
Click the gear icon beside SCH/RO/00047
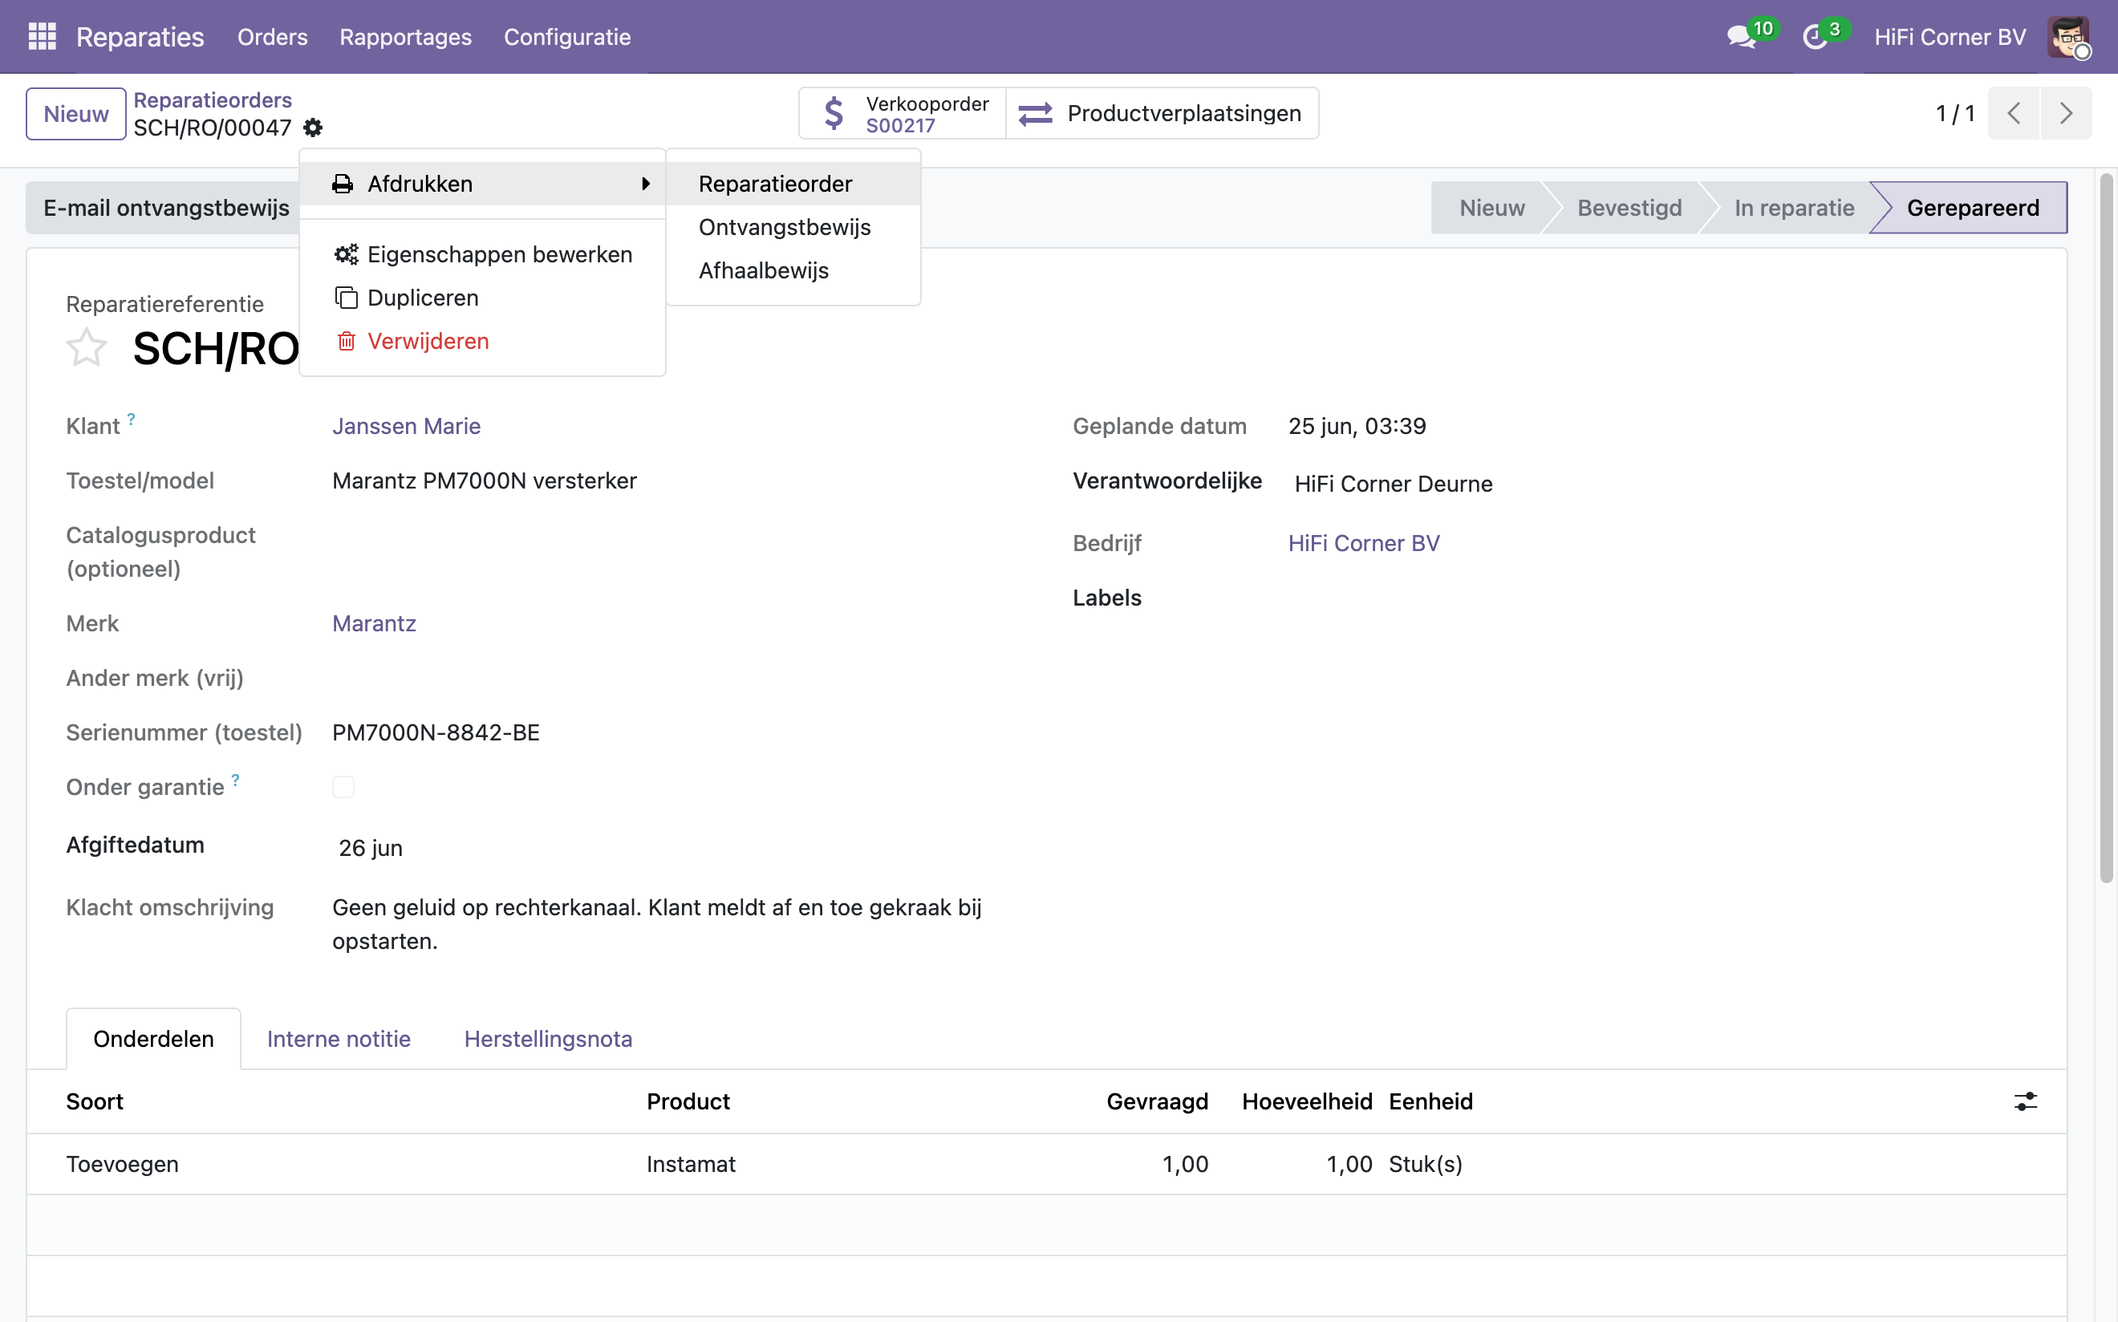point(313,128)
